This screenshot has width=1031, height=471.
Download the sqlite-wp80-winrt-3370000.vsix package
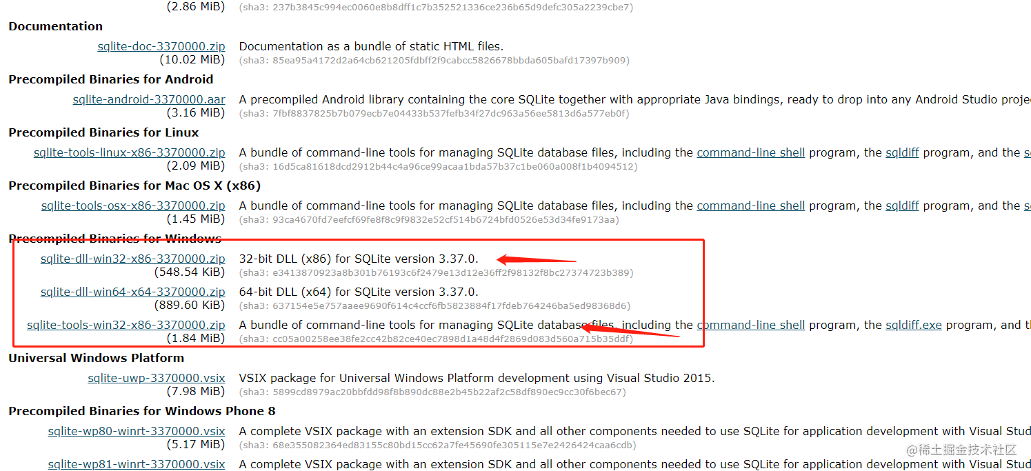tap(136, 431)
